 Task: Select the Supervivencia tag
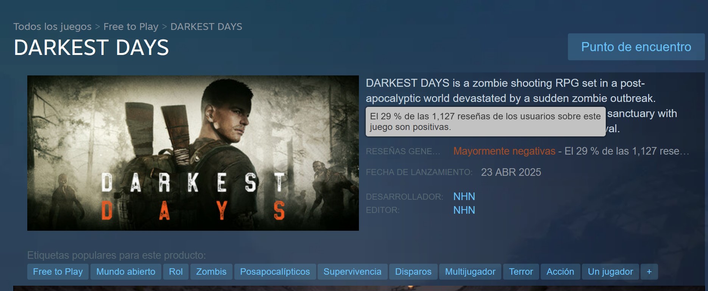click(x=352, y=272)
